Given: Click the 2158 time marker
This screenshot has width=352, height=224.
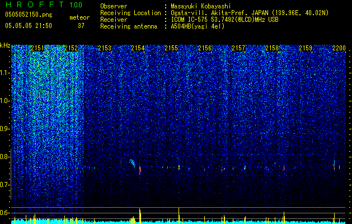Looking at the screenshot, I should click(x=272, y=48).
